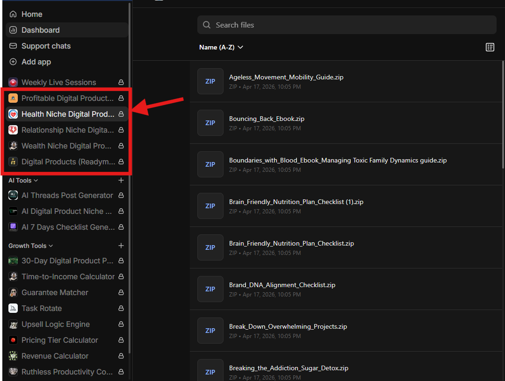Open Task Rotate tool
Viewport: 505px width, 381px height.
67,308
